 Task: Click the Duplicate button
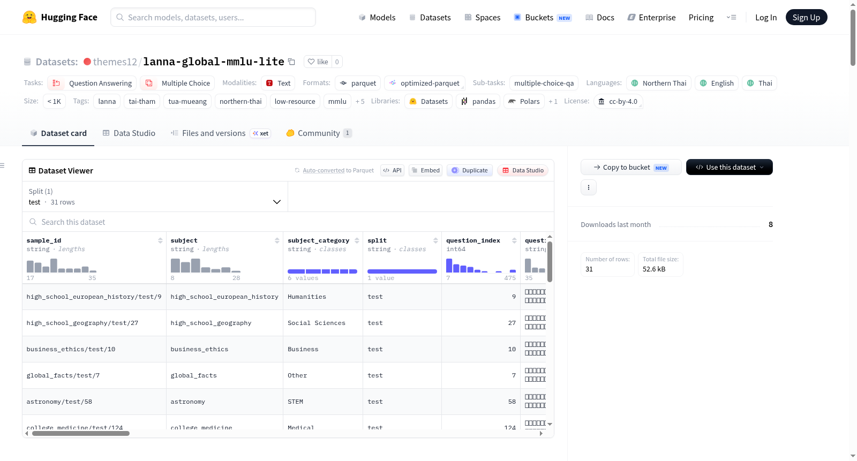tap(469, 170)
